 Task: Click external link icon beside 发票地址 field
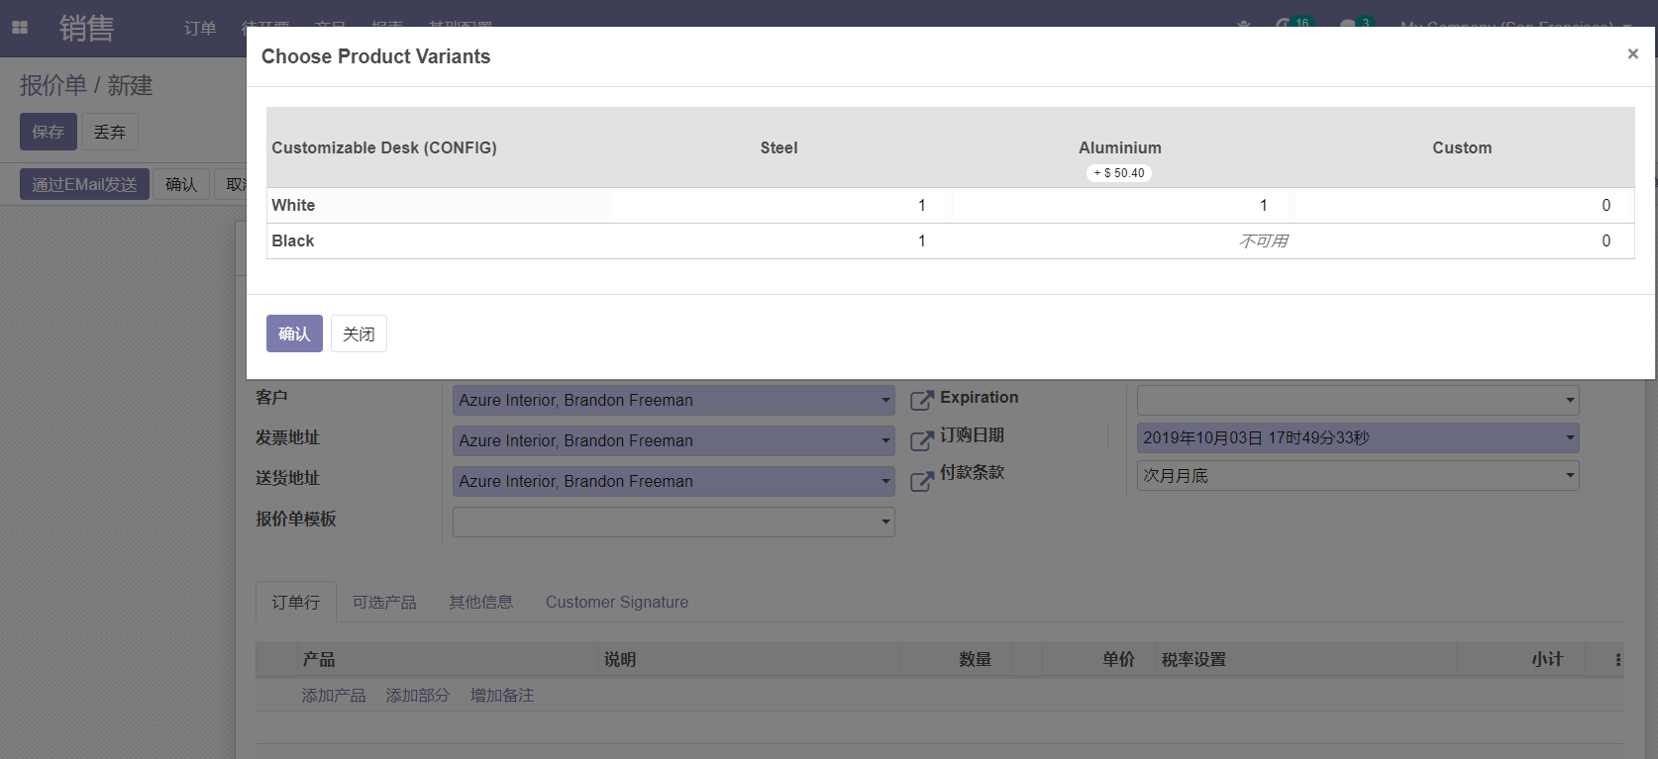pyautogui.click(x=921, y=440)
